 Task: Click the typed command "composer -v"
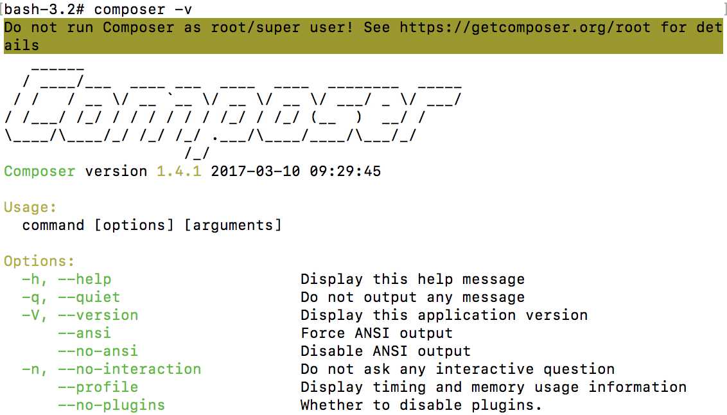coord(143,9)
